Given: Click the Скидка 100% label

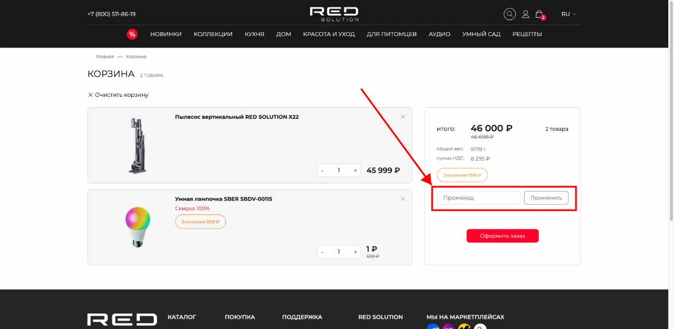Looking at the screenshot, I should coord(192,209).
